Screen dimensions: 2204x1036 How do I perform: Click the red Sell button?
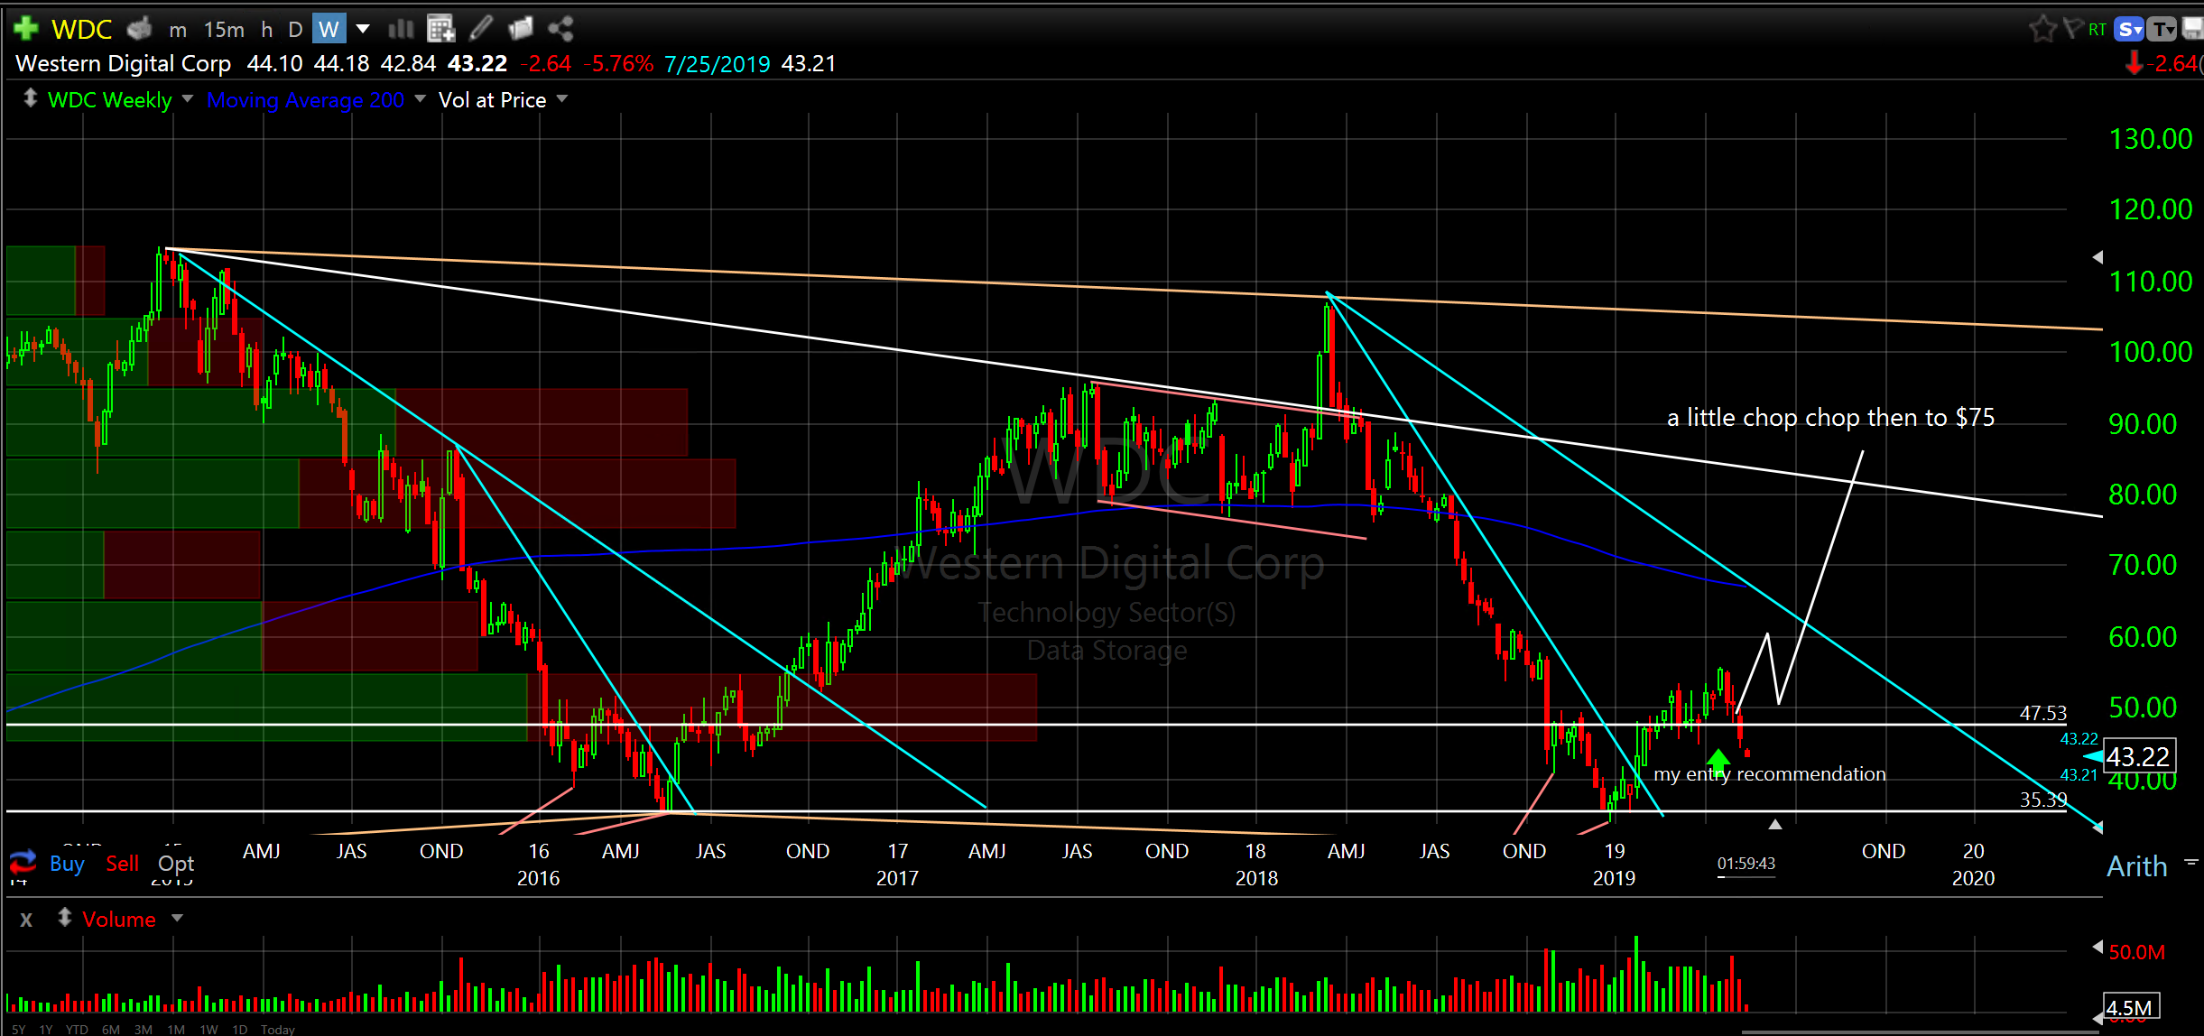[x=122, y=864]
